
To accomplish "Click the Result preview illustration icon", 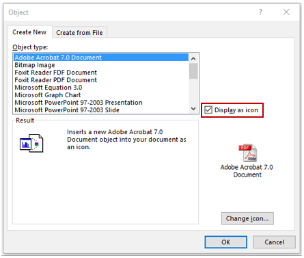I will pos(31,143).
